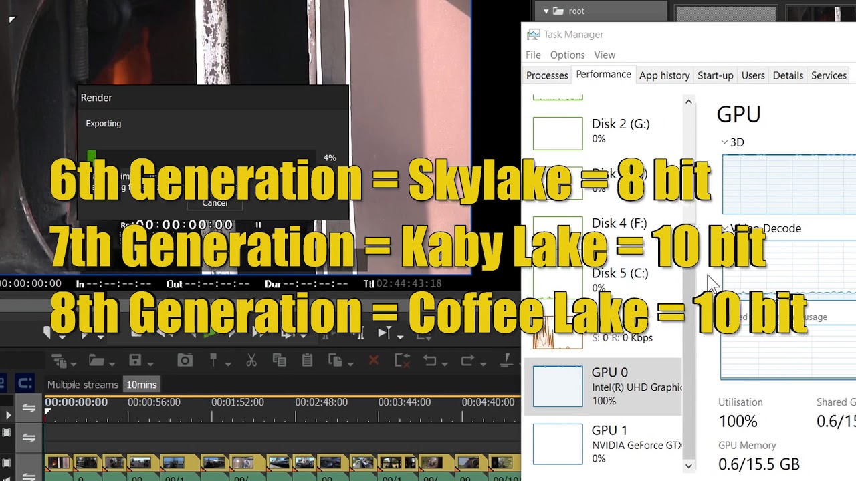Image resolution: width=856 pixels, height=481 pixels.
Task: Click the Ttl 02:44:43:18 timecode
Action: click(x=402, y=284)
